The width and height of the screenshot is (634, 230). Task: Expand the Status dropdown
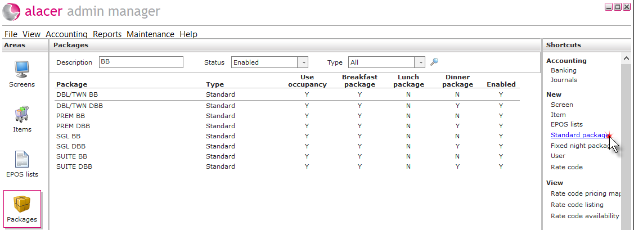pos(303,62)
